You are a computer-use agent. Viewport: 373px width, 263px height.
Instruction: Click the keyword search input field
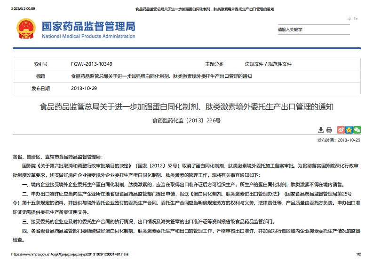[310, 30]
